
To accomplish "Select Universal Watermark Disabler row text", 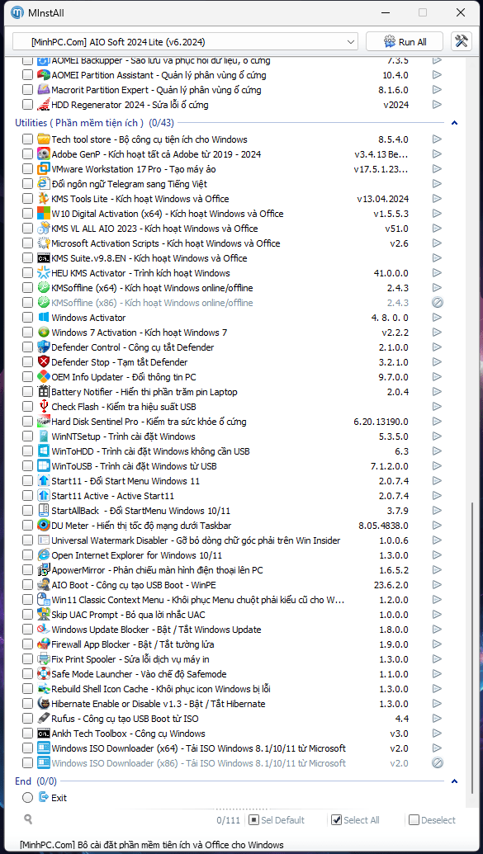I will click(196, 540).
